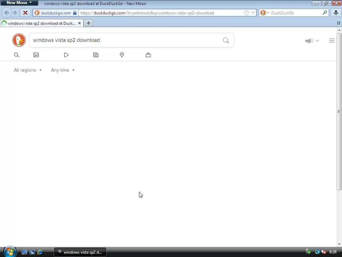
Task: Open the Downloads panel arrow button
Action: tap(336, 13)
